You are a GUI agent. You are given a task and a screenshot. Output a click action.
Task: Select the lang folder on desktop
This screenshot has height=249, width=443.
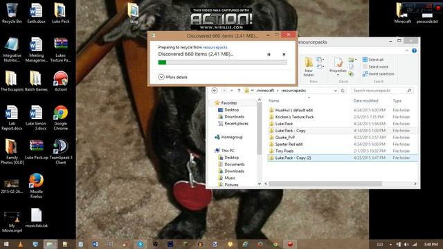pos(134,13)
